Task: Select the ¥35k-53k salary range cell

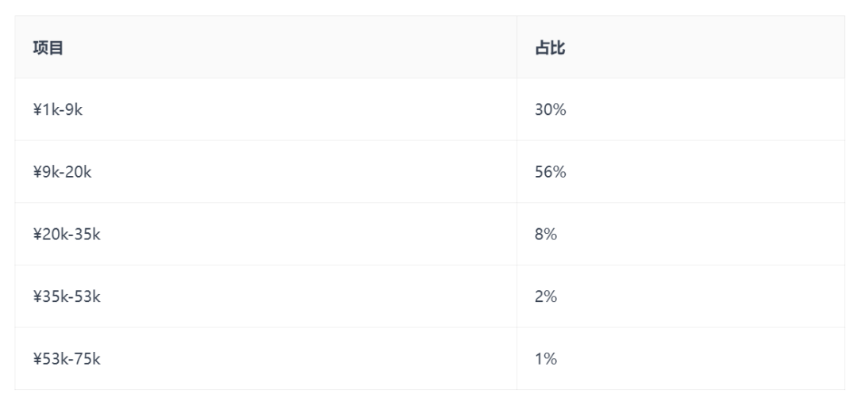Action: [266, 296]
